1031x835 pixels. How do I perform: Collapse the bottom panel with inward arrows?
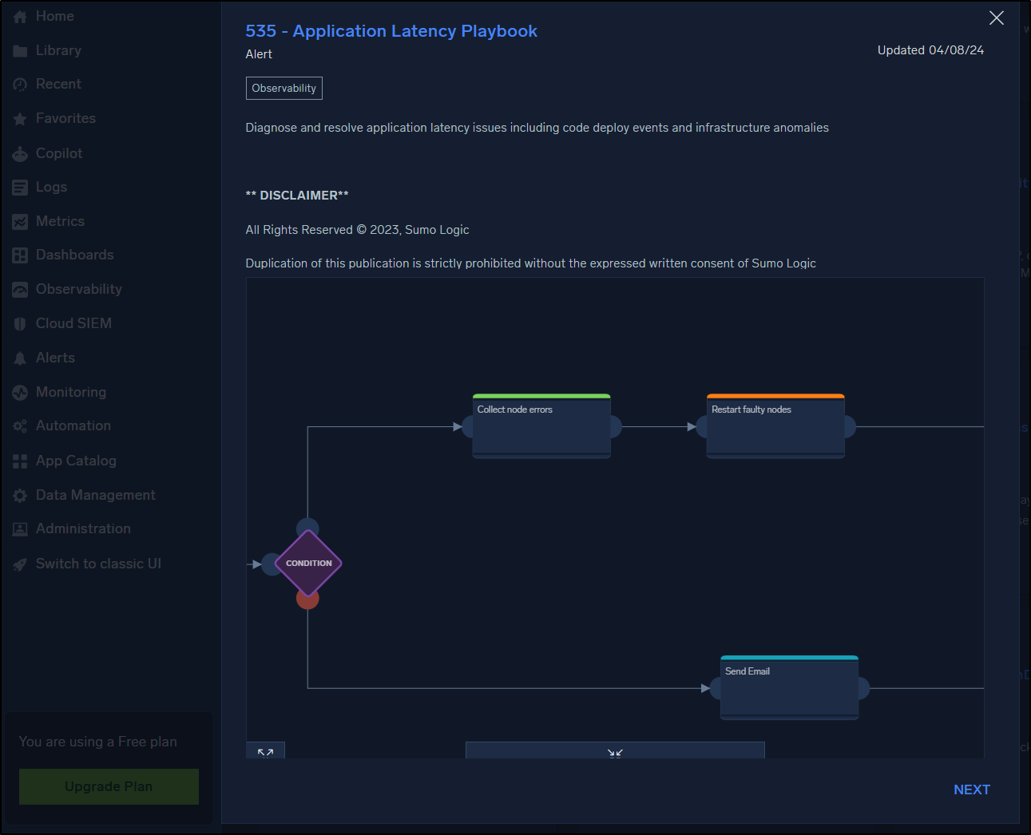(614, 751)
